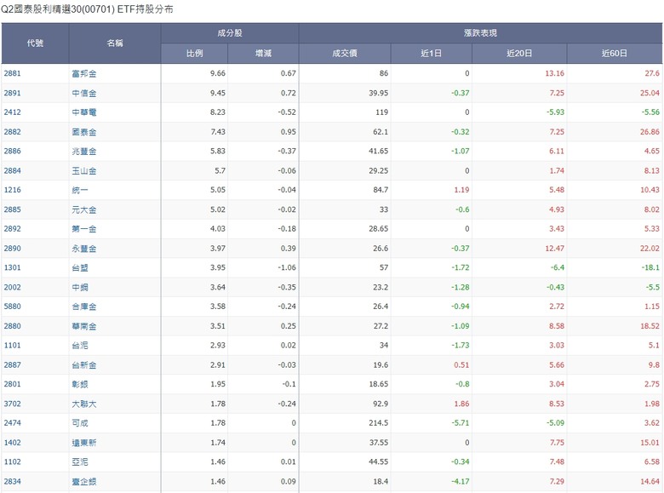Select stock code 1102
Screen dimensions: 664x493
pyautogui.click(x=12, y=461)
